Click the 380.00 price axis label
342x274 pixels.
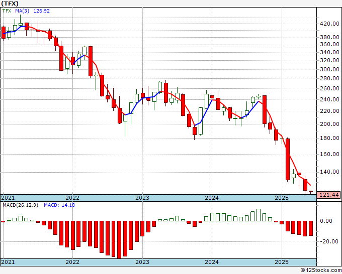[329, 38]
